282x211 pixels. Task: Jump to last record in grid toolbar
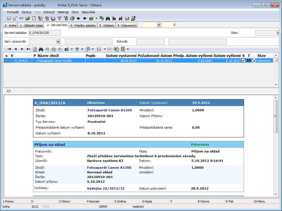click(28, 49)
